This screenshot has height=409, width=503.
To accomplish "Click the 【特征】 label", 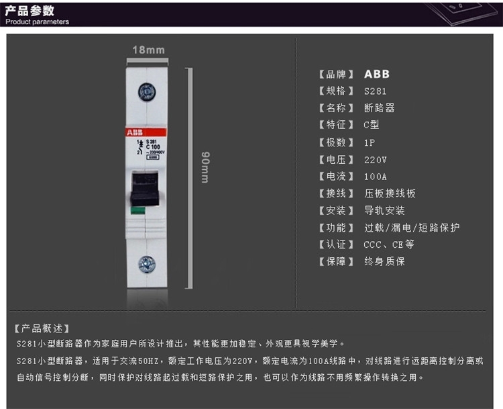I will [336, 125].
